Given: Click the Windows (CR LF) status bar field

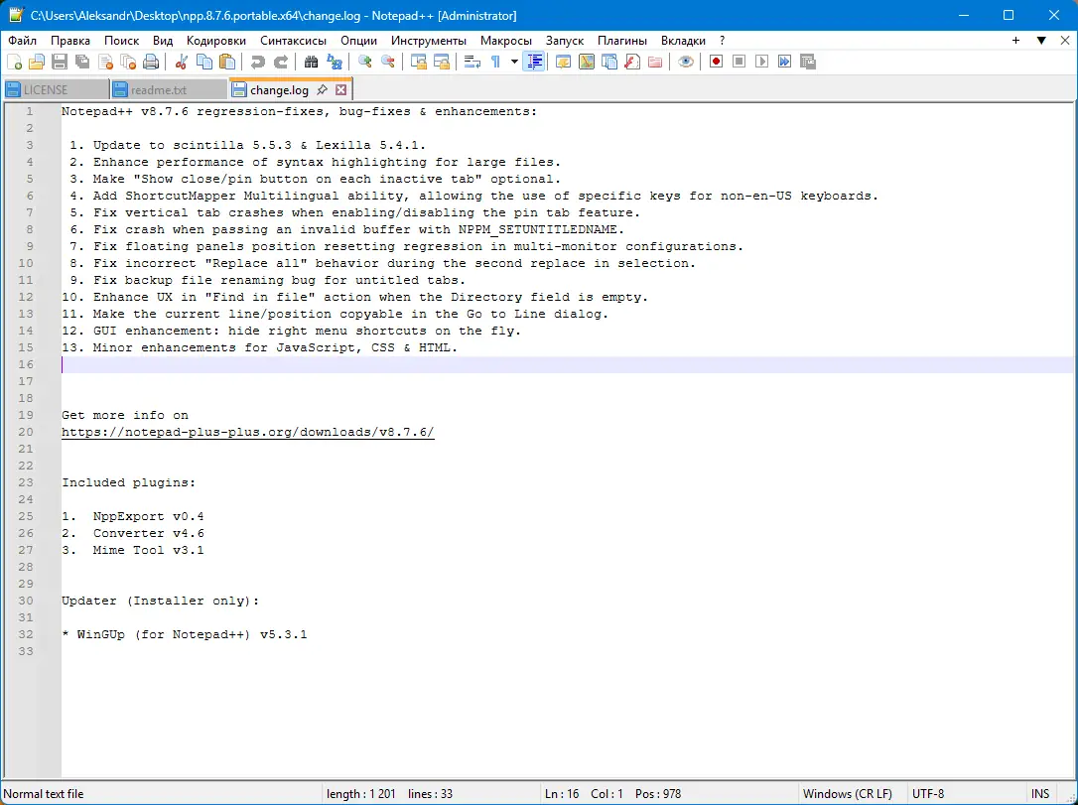Looking at the screenshot, I should [x=851, y=794].
